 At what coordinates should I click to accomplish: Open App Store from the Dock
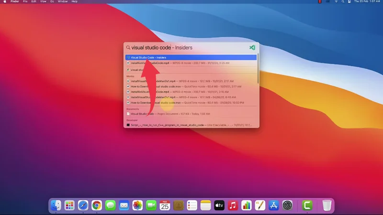click(274, 205)
